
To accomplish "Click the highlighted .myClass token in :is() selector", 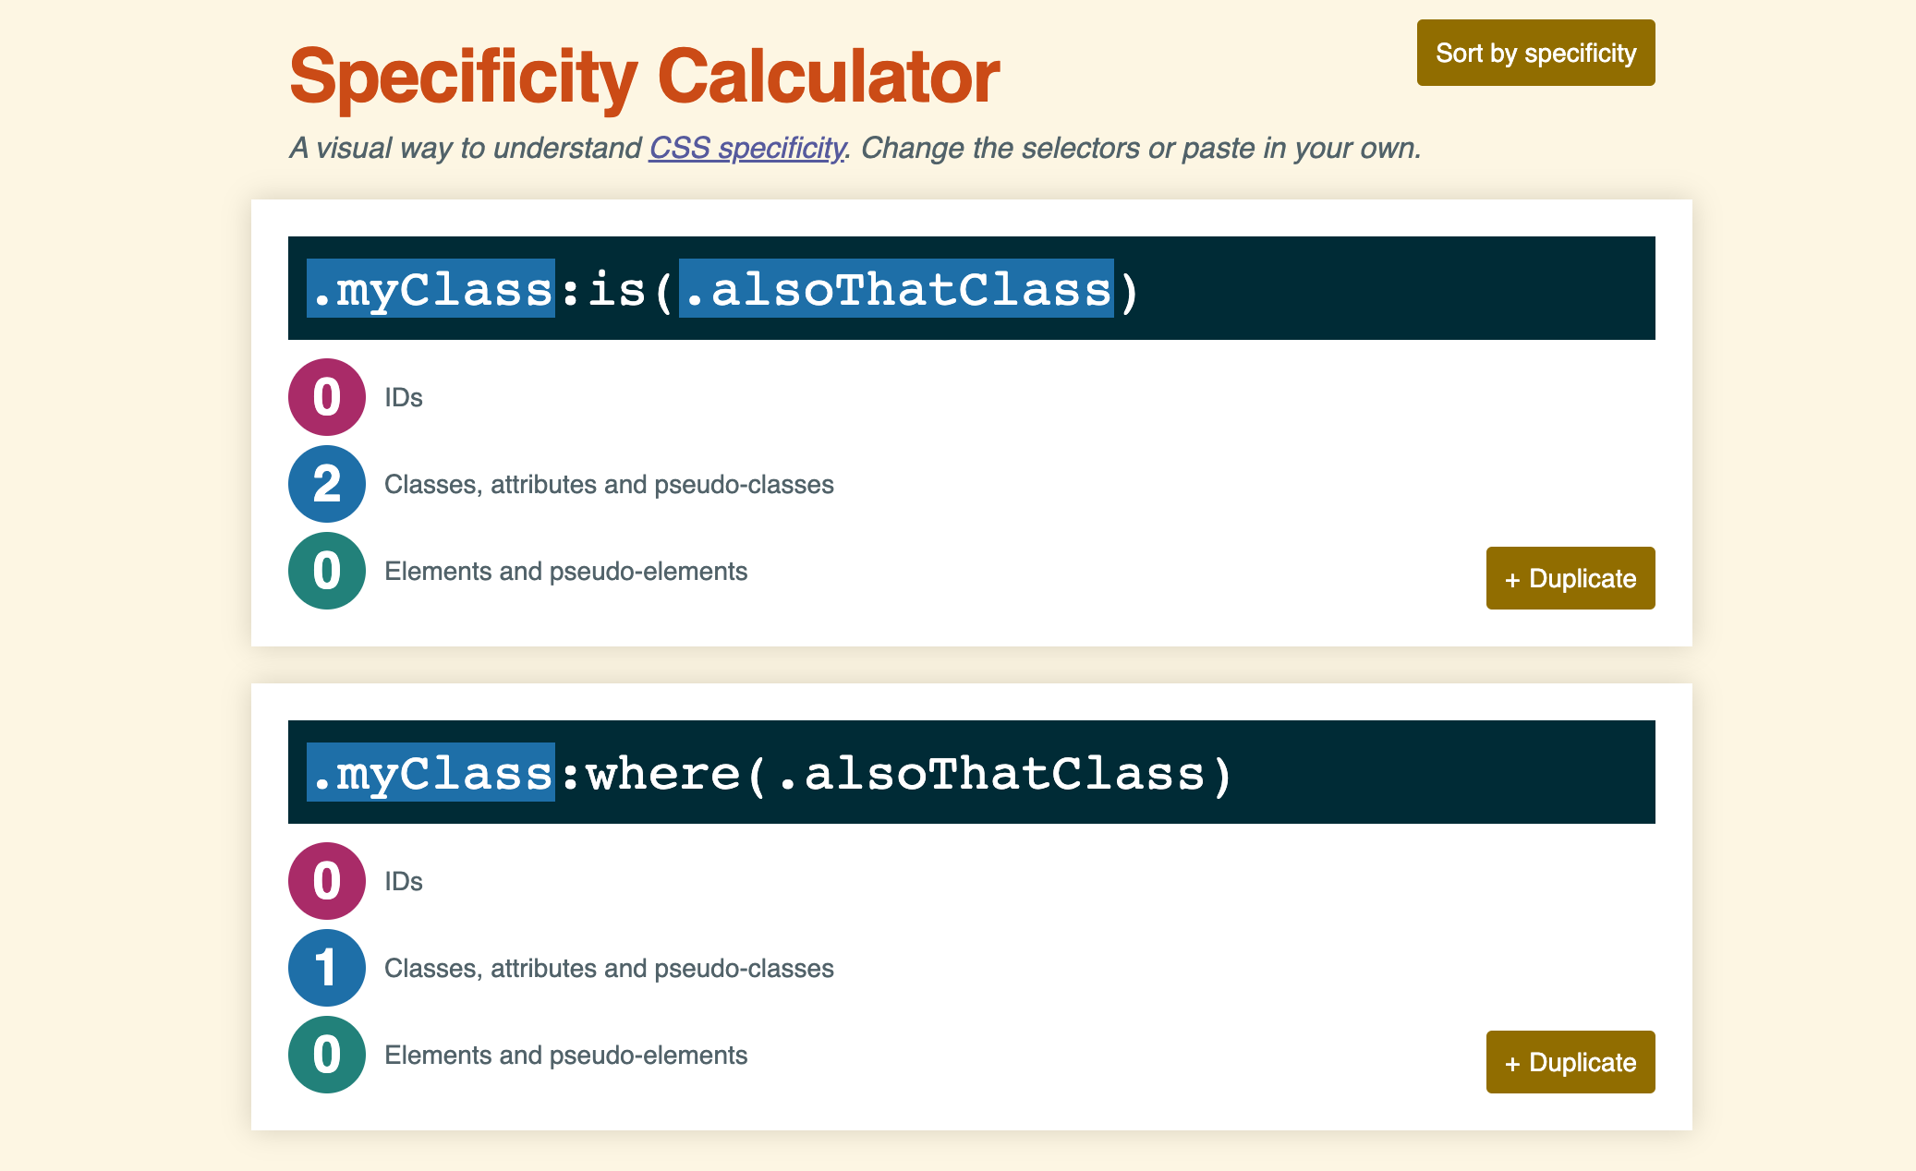I will [x=430, y=288].
